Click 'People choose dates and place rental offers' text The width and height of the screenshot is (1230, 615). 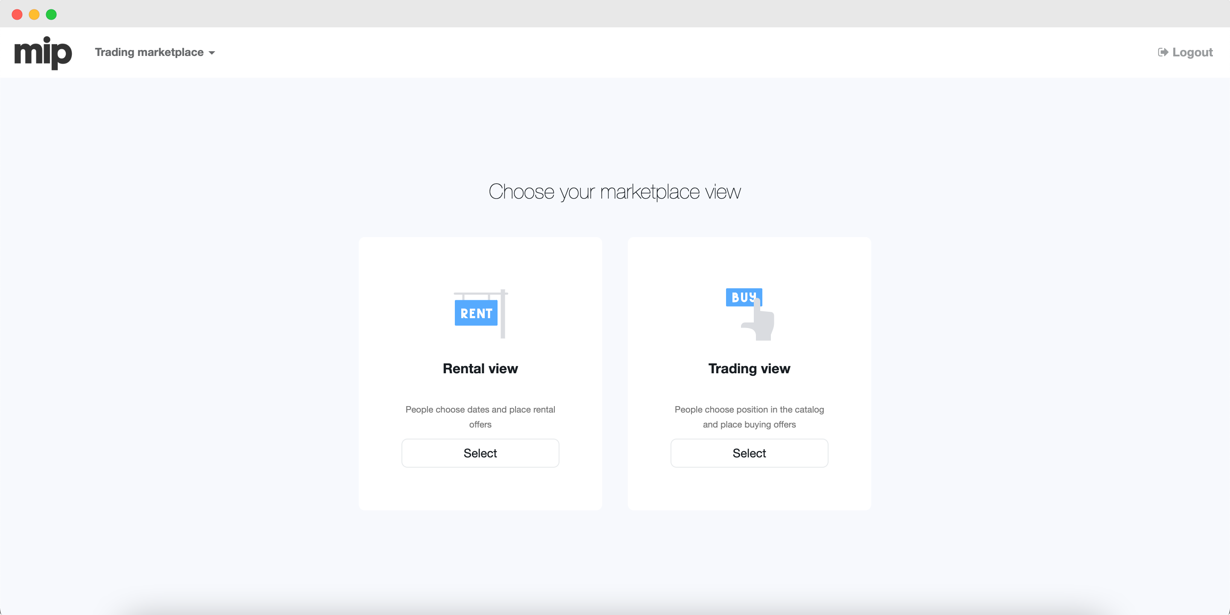pos(480,417)
